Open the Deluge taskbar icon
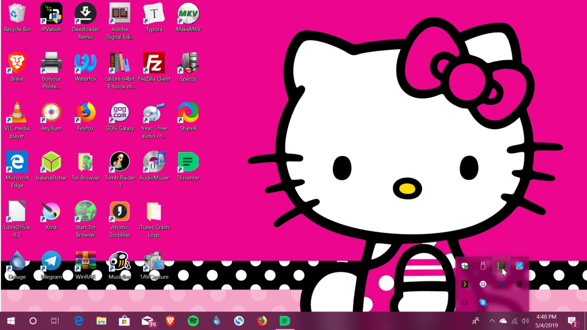The height and width of the screenshot is (330, 587). click(x=216, y=321)
